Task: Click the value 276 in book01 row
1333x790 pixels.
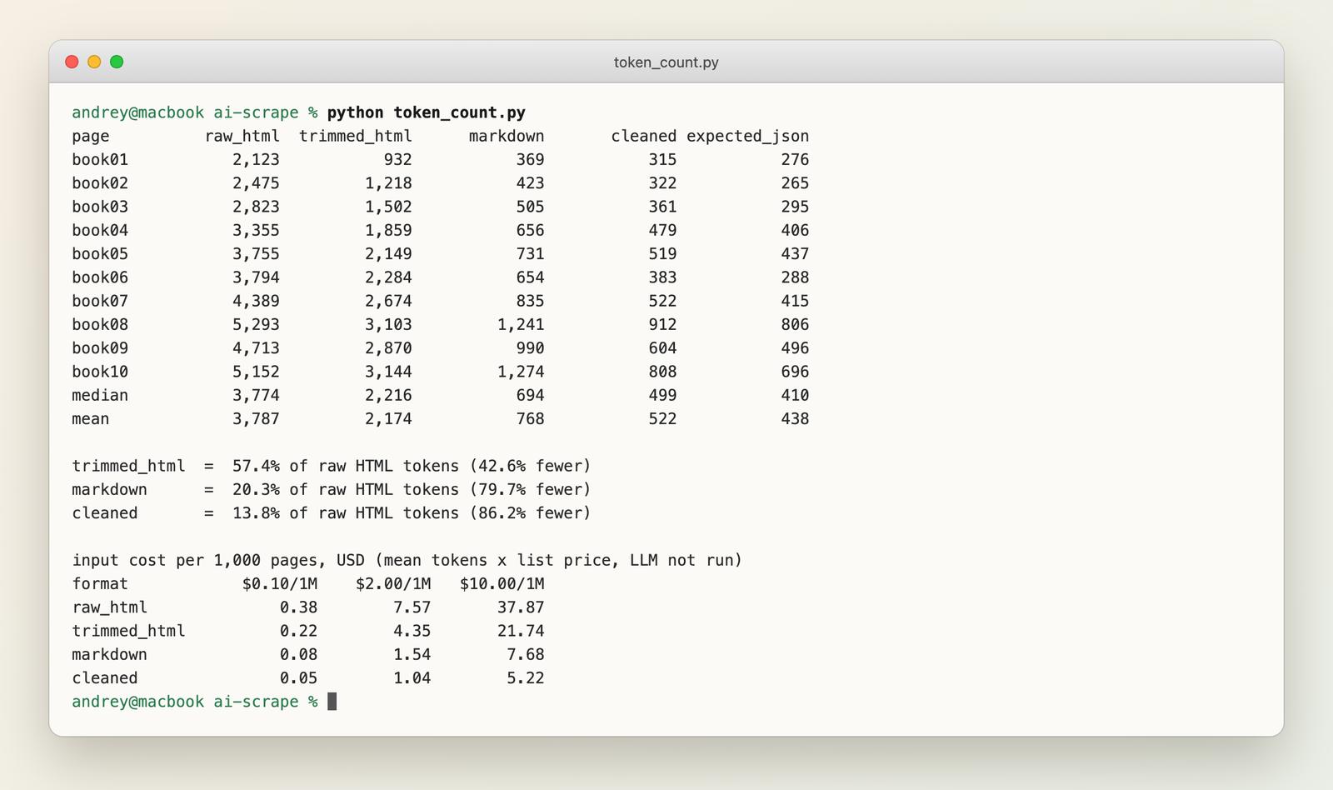Action: coord(795,159)
